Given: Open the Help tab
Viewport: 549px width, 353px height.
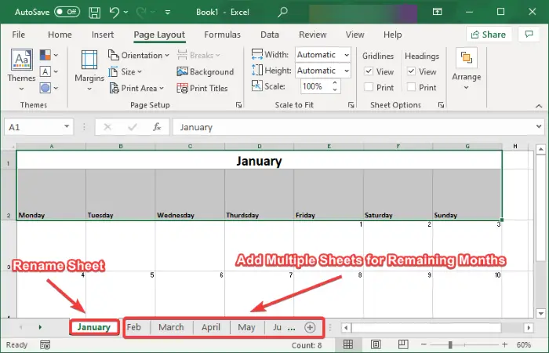Looking at the screenshot, I should [392, 35].
